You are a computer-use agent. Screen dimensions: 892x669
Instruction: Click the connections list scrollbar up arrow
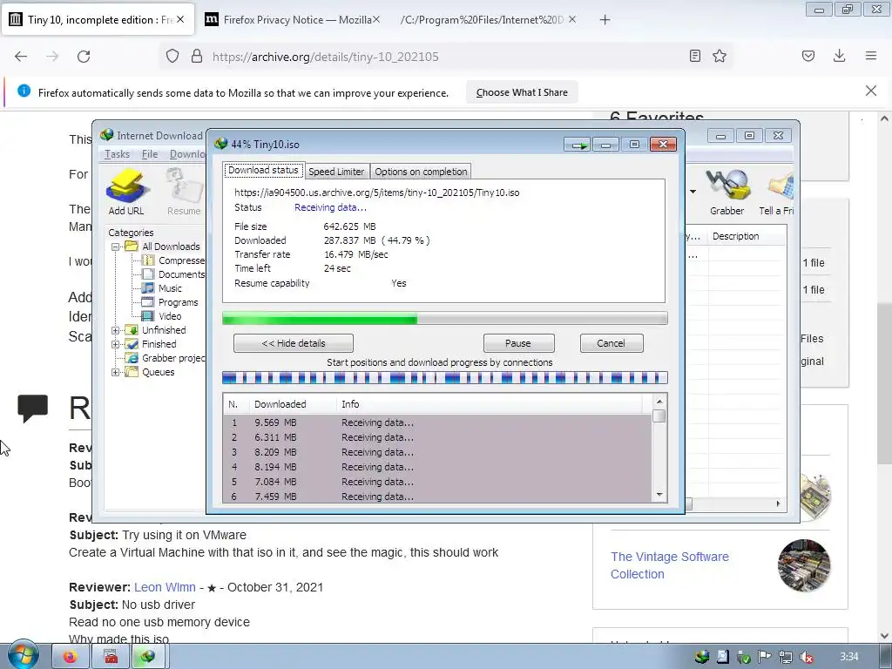(x=659, y=402)
